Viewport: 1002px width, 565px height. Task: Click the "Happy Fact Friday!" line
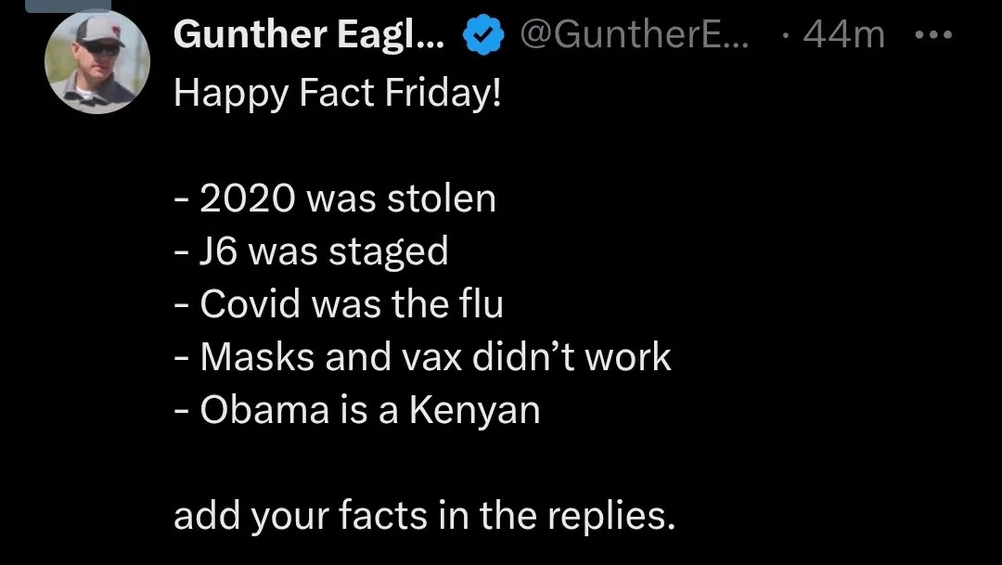(338, 93)
